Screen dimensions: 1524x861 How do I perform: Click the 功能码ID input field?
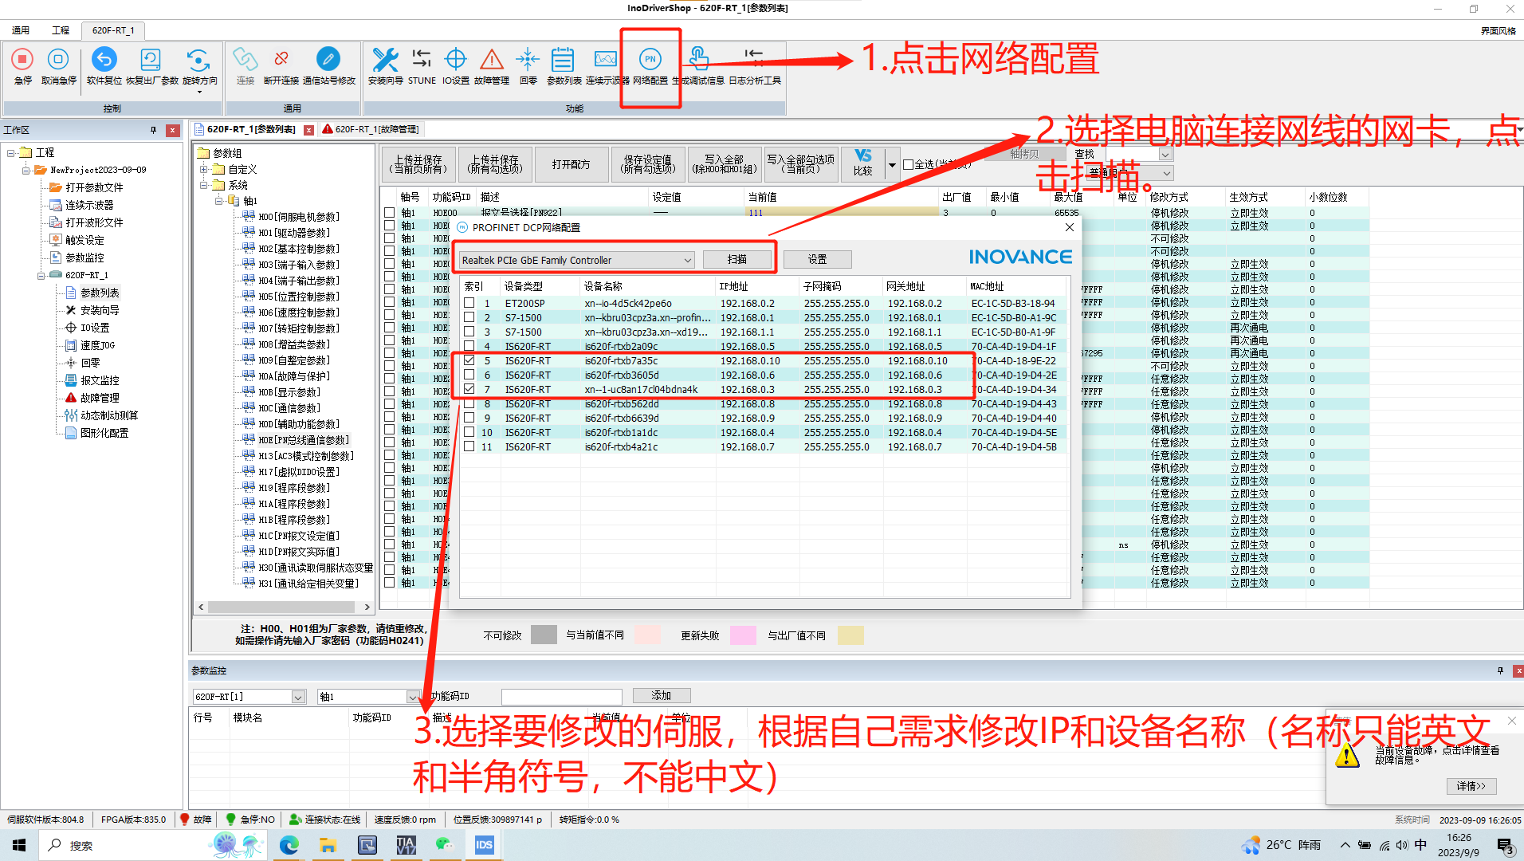click(561, 697)
